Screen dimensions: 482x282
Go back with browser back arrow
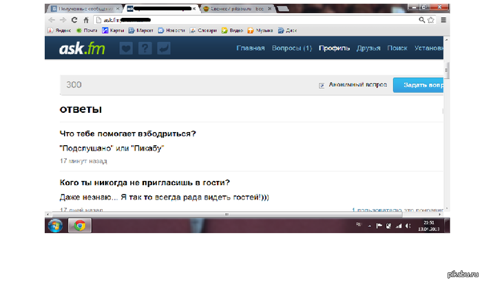click(52, 20)
